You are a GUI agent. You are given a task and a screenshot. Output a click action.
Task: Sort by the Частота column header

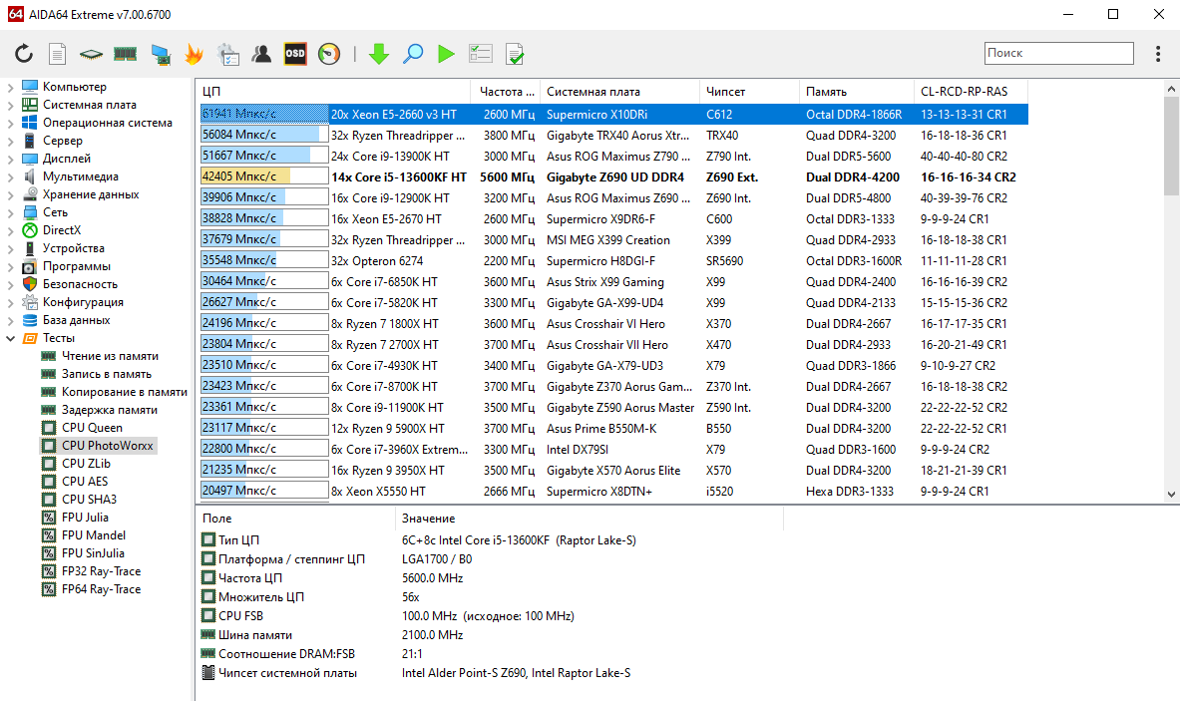(506, 91)
